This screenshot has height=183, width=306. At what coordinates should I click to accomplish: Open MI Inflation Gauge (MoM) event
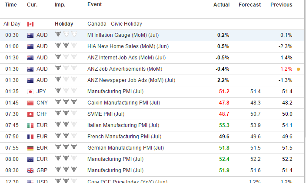123,35
